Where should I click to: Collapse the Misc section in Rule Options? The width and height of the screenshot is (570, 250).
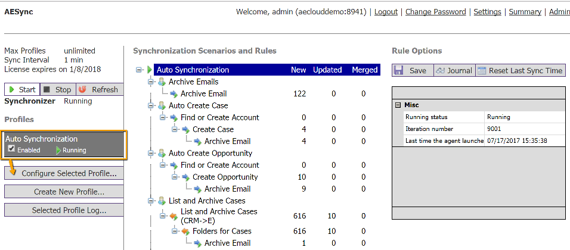coord(398,105)
